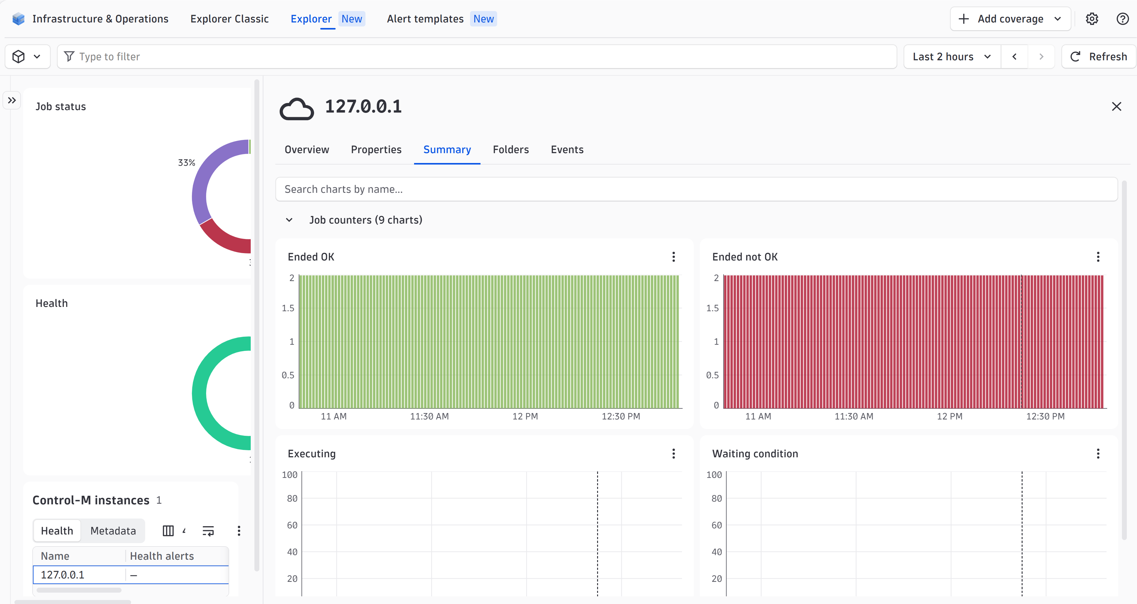Open the Overview tab
Image resolution: width=1137 pixels, height=604 pixels.
[x=307, y=149]
